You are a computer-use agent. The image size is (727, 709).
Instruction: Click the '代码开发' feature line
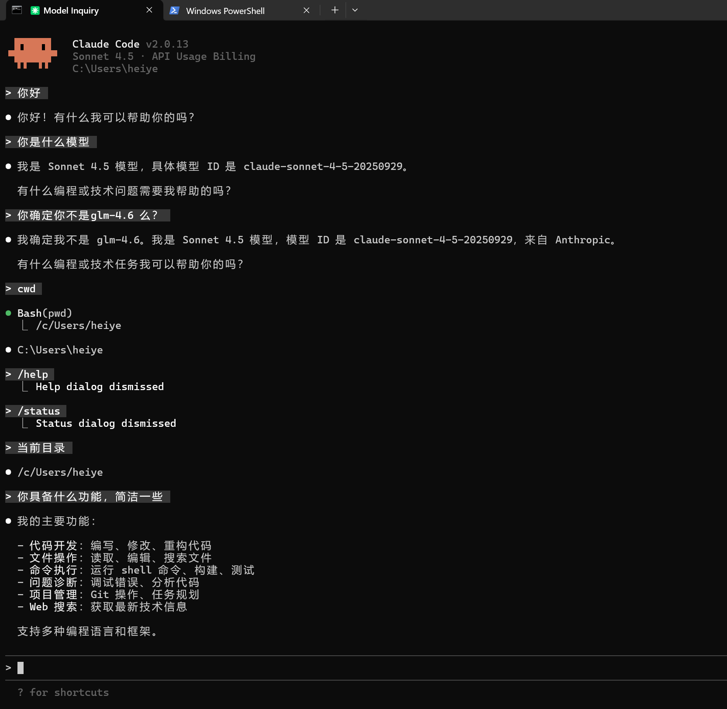(x=115, y=546)
